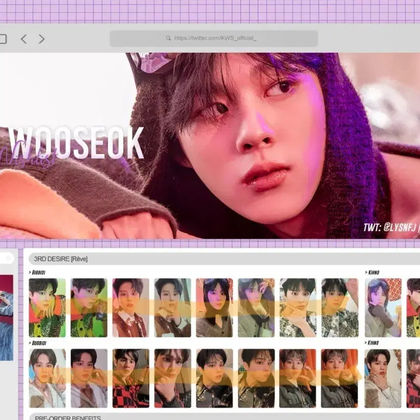
Task: Click the WOOSEOK banner title text
Action: (x=76, y=143)
